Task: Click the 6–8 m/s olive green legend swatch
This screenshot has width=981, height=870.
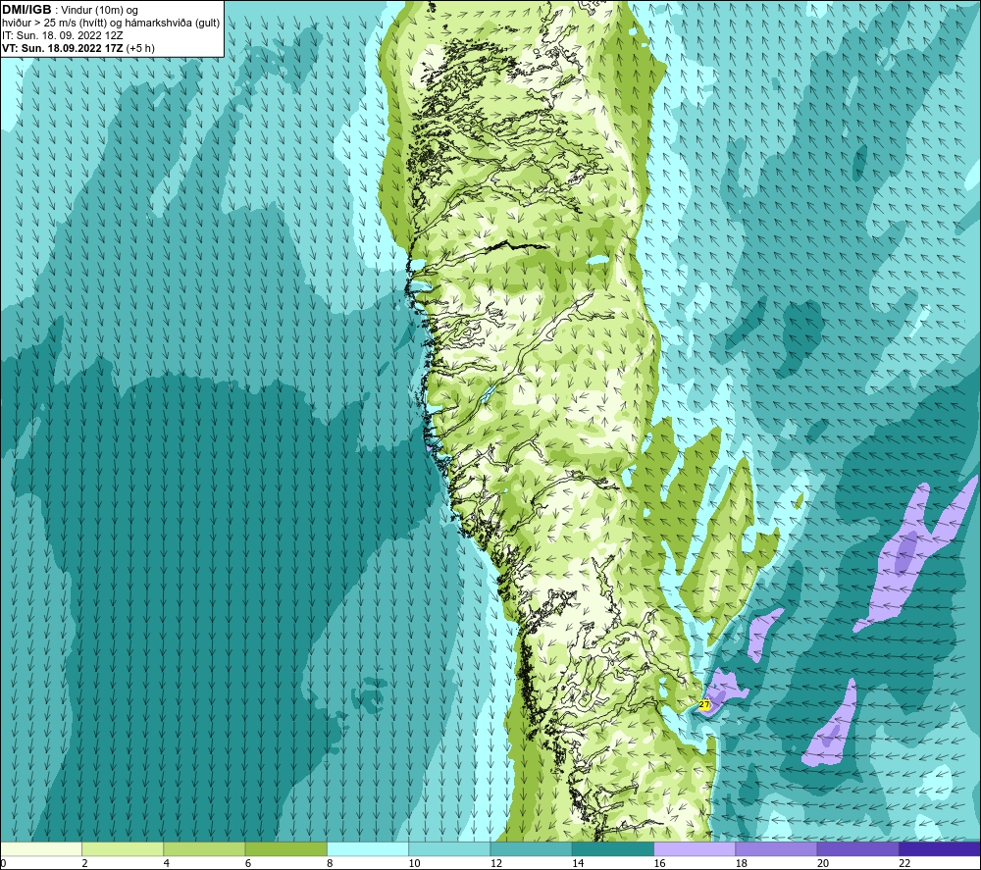Action: pos(285,848)
